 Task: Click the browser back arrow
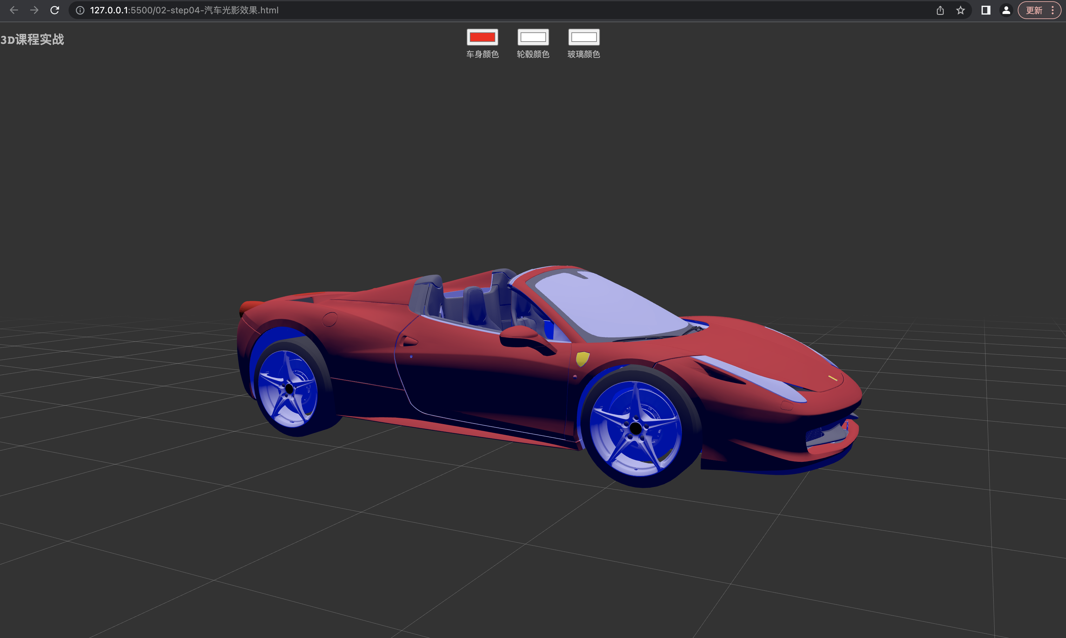click(x=14, y=10)
